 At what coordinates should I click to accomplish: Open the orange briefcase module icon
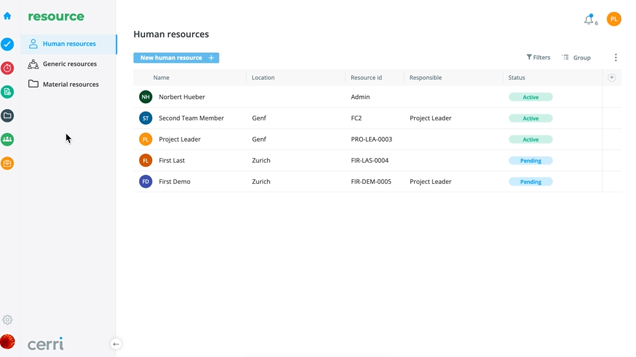pyautogui.click(x=7, y=163)
